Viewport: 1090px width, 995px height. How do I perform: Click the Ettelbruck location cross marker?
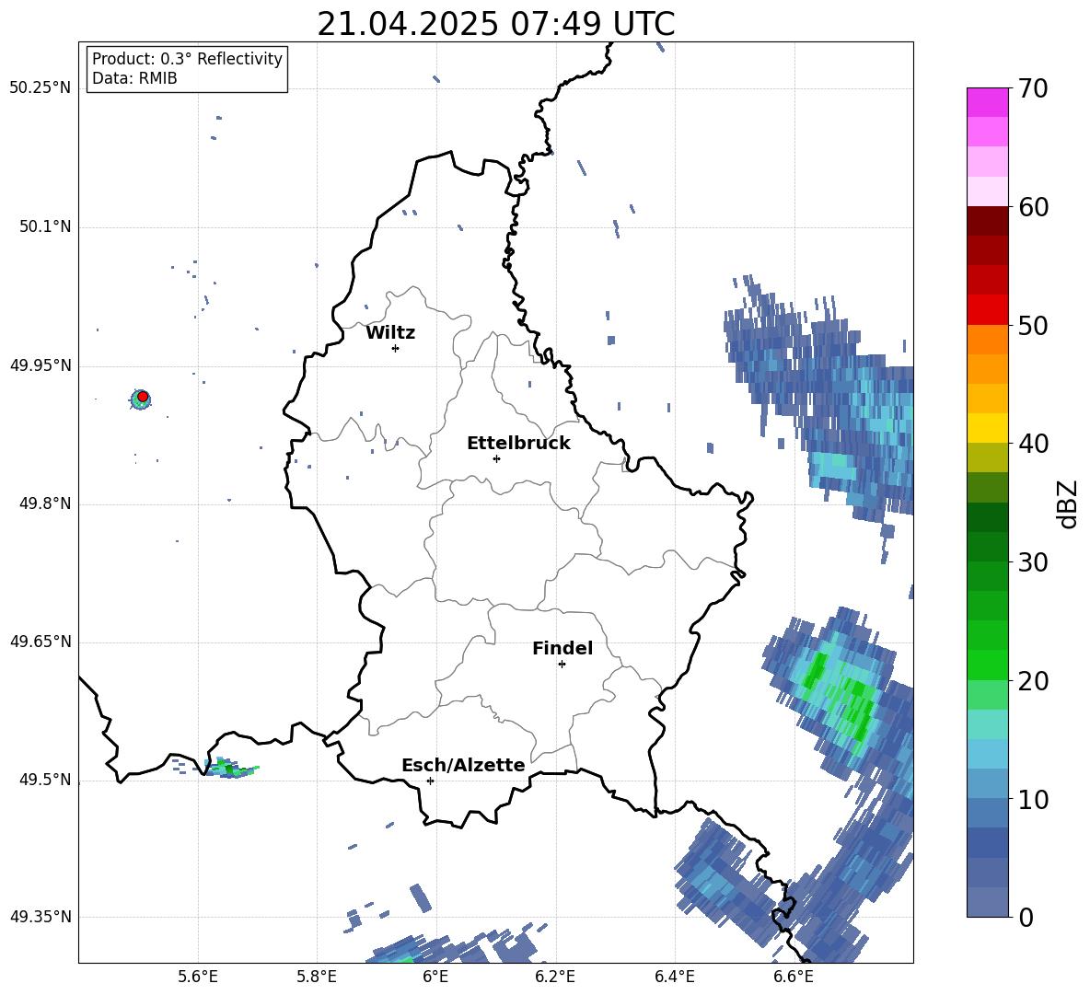click(x=496, y=458)
